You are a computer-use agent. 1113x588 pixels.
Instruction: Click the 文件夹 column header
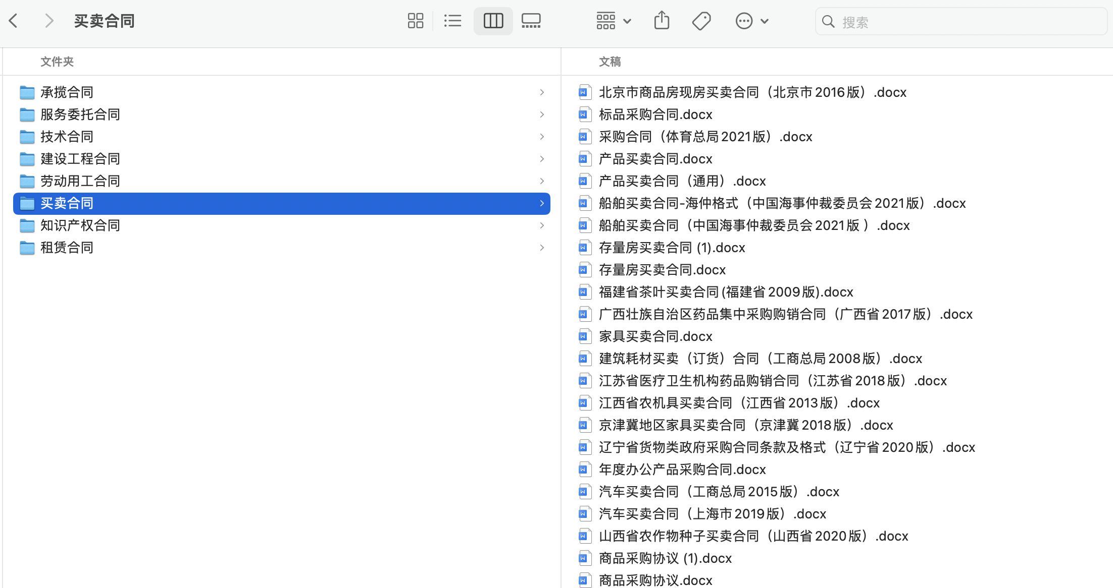pyautogui.click(x=57, y=62)
